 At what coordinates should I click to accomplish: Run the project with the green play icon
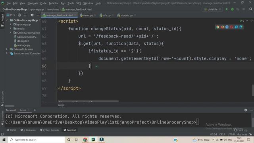pyautogui.click(x=227, y=9)
